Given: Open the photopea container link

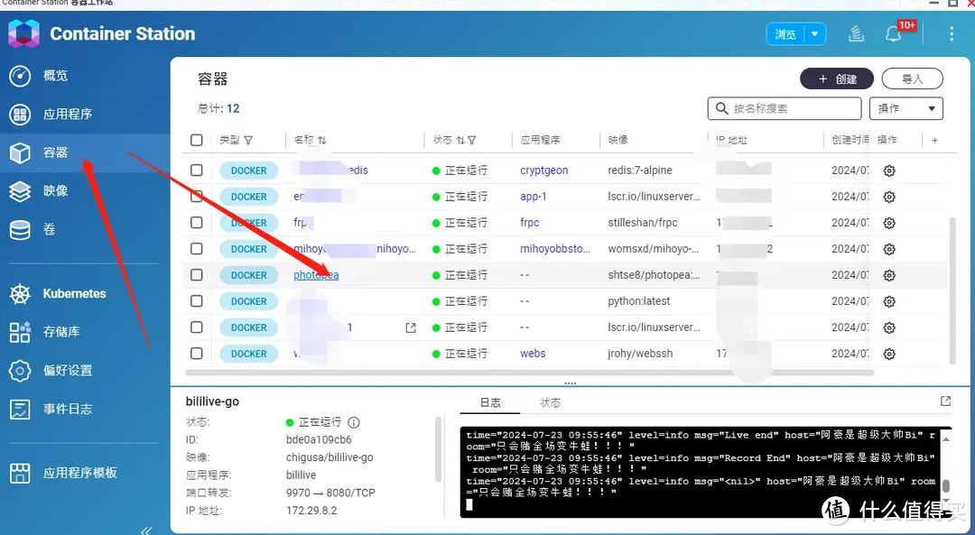Looking at the screenshot, I should click(x=316, y=274).
